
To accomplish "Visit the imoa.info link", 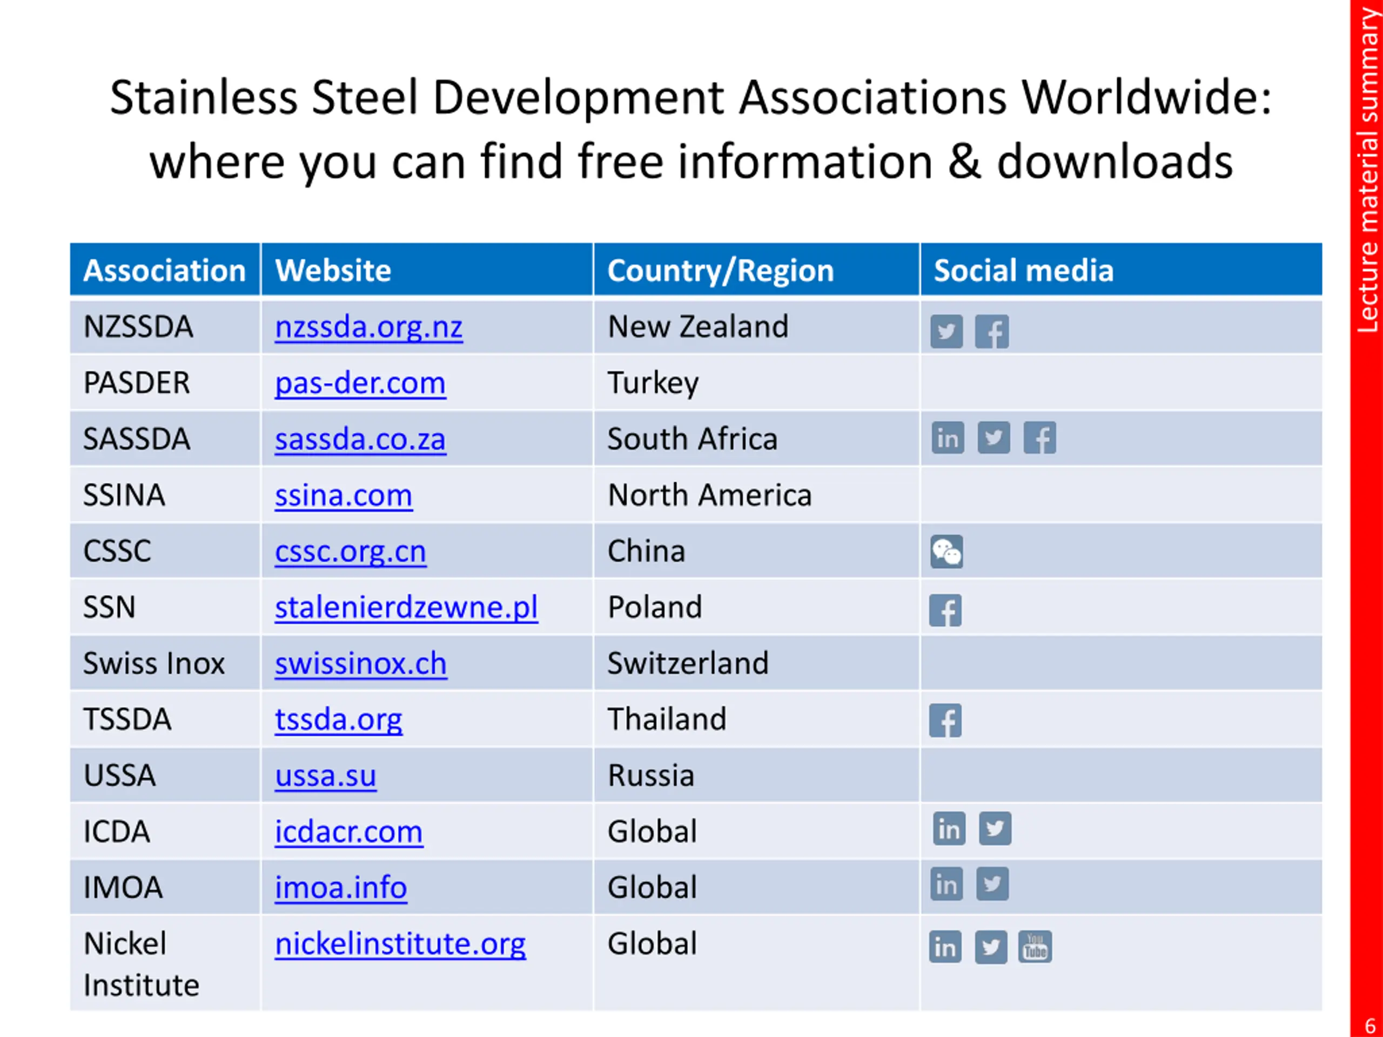I will click(x=341, y=888).
